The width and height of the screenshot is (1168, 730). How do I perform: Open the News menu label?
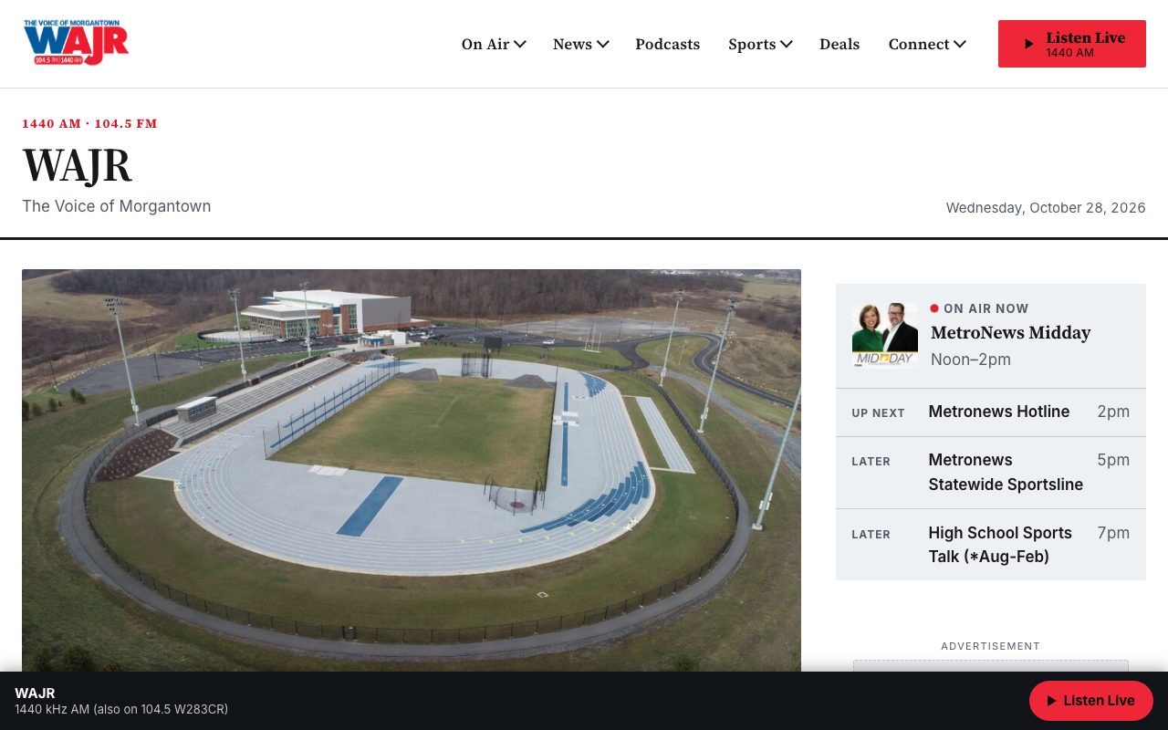(x=572, y=44)
